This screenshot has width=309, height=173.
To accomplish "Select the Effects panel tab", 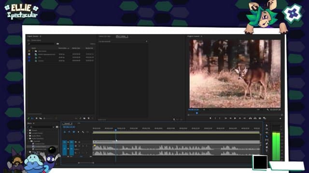I will (29, 124).
